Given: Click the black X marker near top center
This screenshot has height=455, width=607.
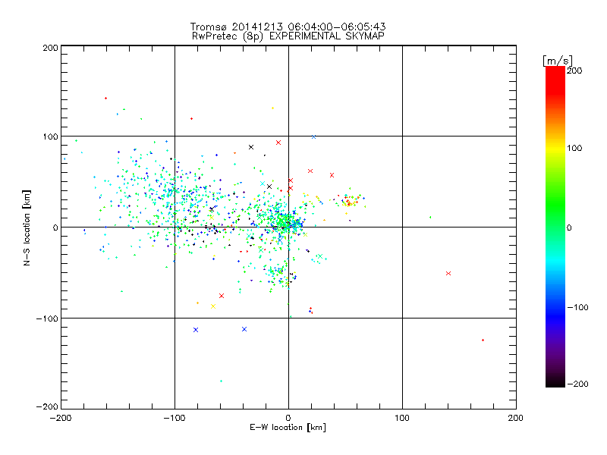Looking at the screenshot, I should [251, 147].
